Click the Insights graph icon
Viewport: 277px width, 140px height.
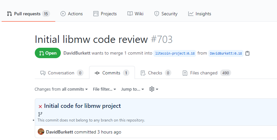pos(191,14)
